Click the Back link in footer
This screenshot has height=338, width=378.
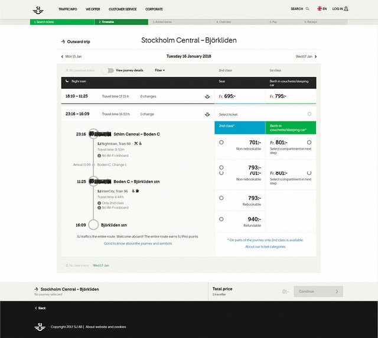point(40,308)
